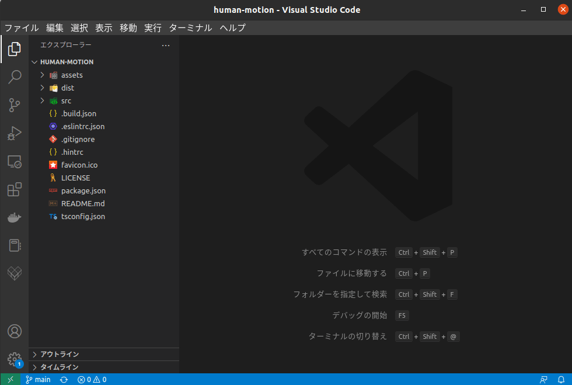The width and height of the screenshot is (572, 385).
Task: Expand the dist folder
Action: 104,88
